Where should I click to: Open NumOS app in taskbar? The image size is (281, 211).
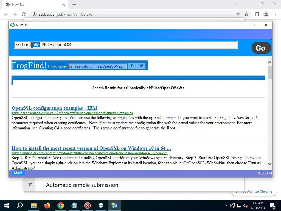(x=114, y=206)
